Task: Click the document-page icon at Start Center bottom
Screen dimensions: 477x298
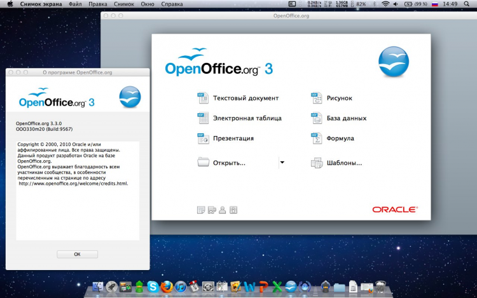Action: (x=201, y=210)
